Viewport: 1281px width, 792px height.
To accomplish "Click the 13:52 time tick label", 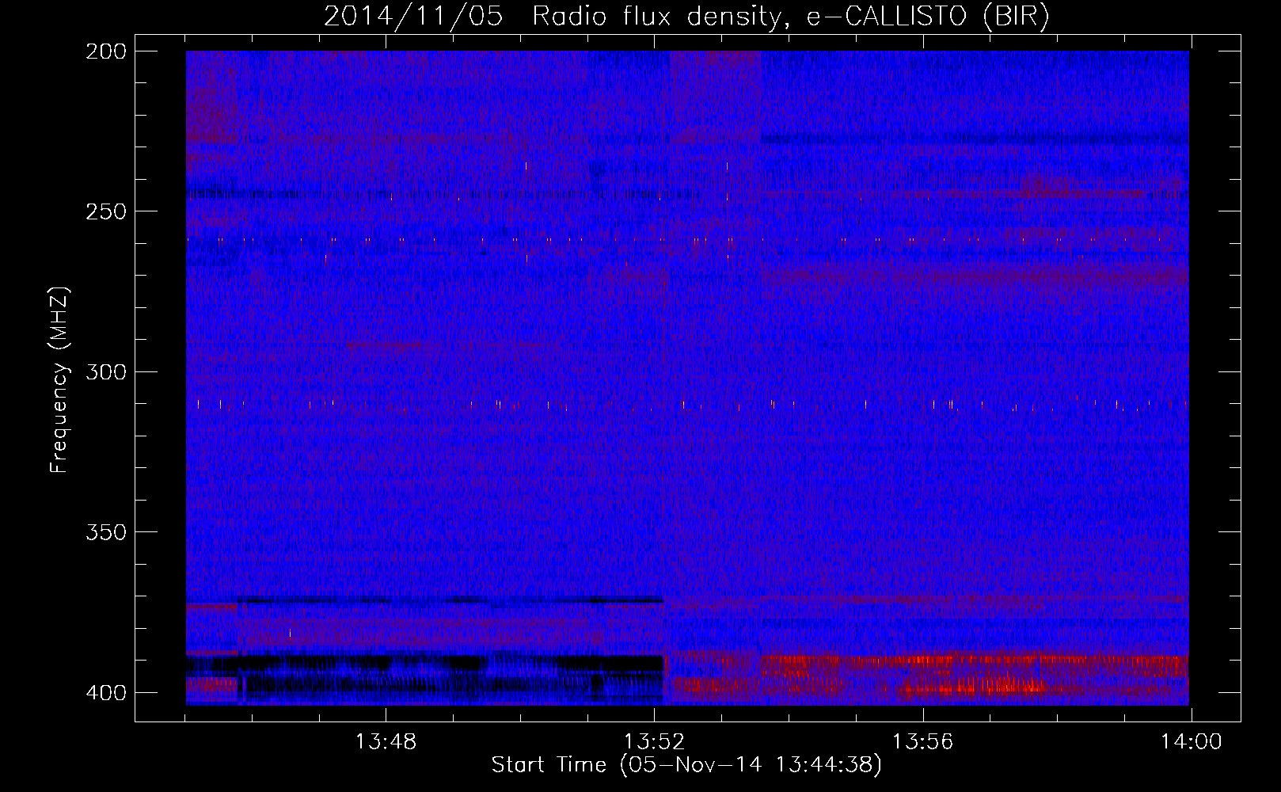I will tap(654, 742).
